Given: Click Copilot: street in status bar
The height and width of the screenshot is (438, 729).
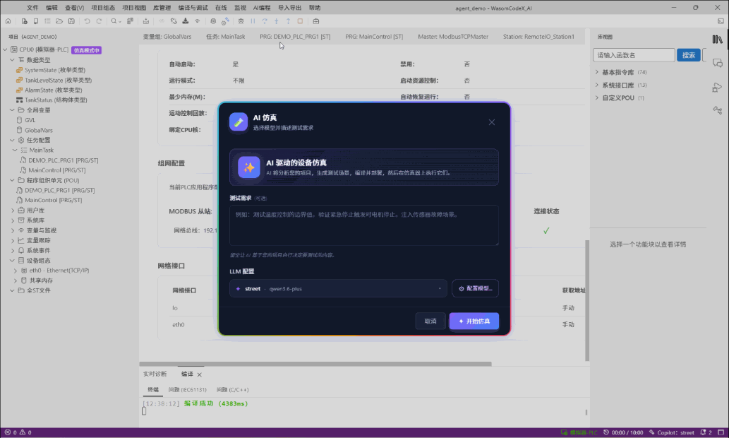Looking at the screenshot, I should point(671,432).
